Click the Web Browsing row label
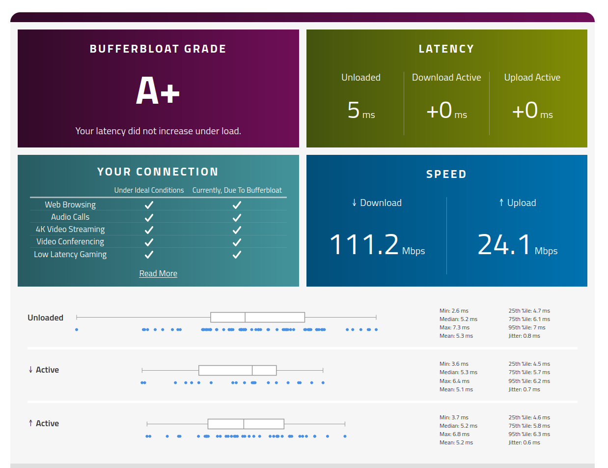Screen dimensions: 608x468 tap(70, 205)
